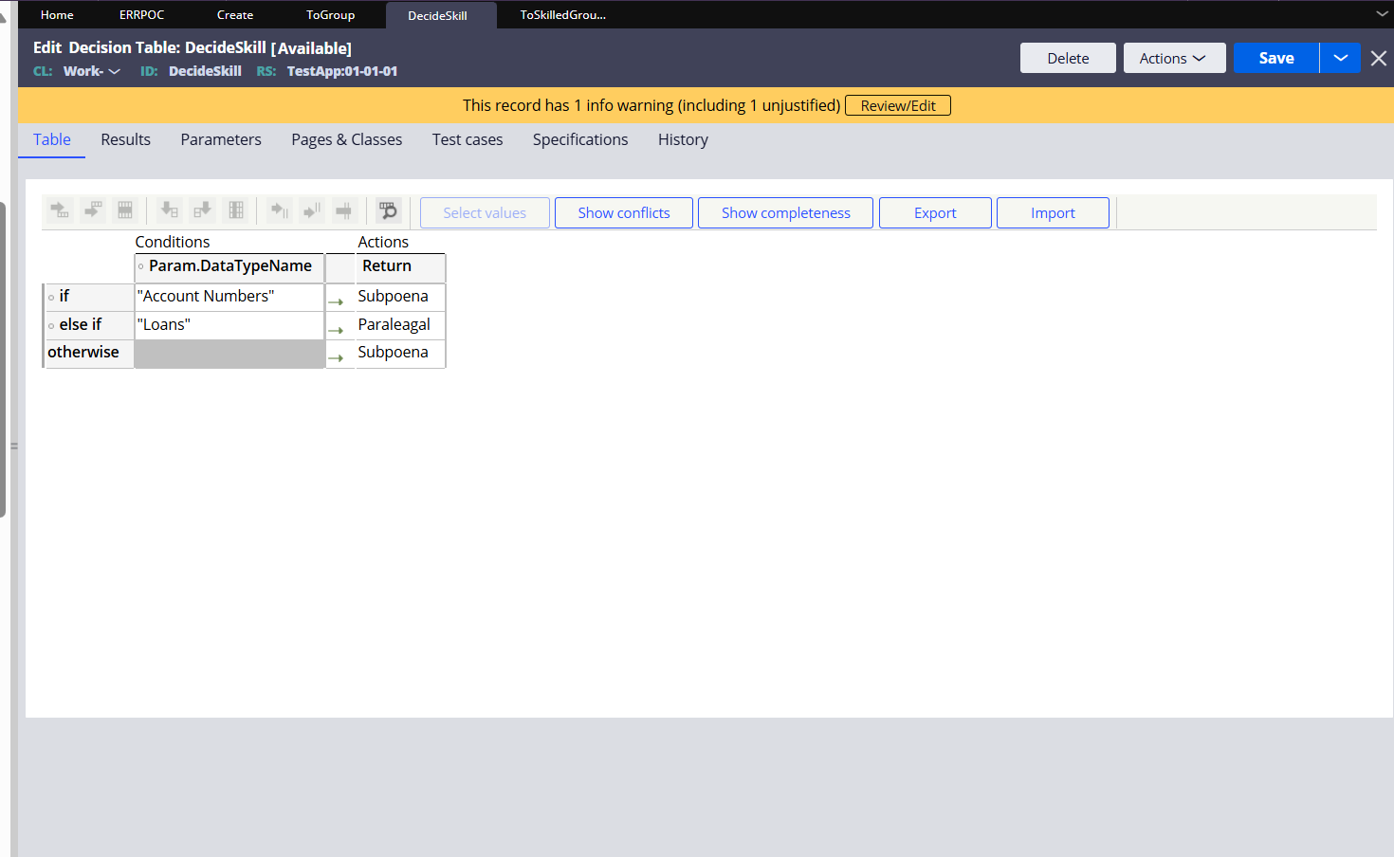Select the insert row after icon
The width and height of the screenshot is (1394, 857).
93,210
